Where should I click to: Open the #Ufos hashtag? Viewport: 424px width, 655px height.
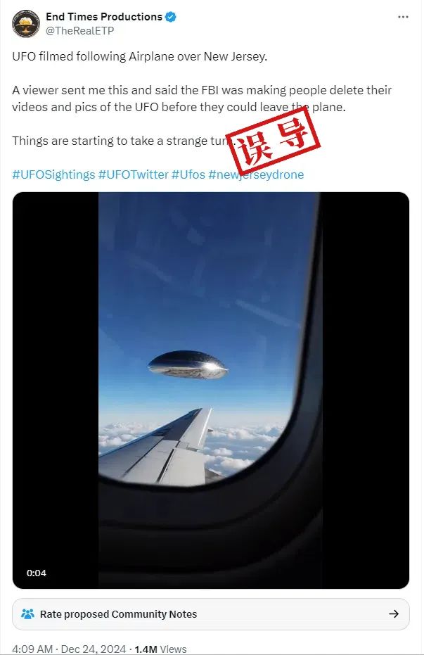188,174
